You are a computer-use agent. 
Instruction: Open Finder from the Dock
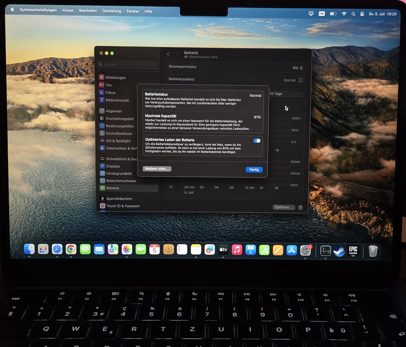coord(29,249)
